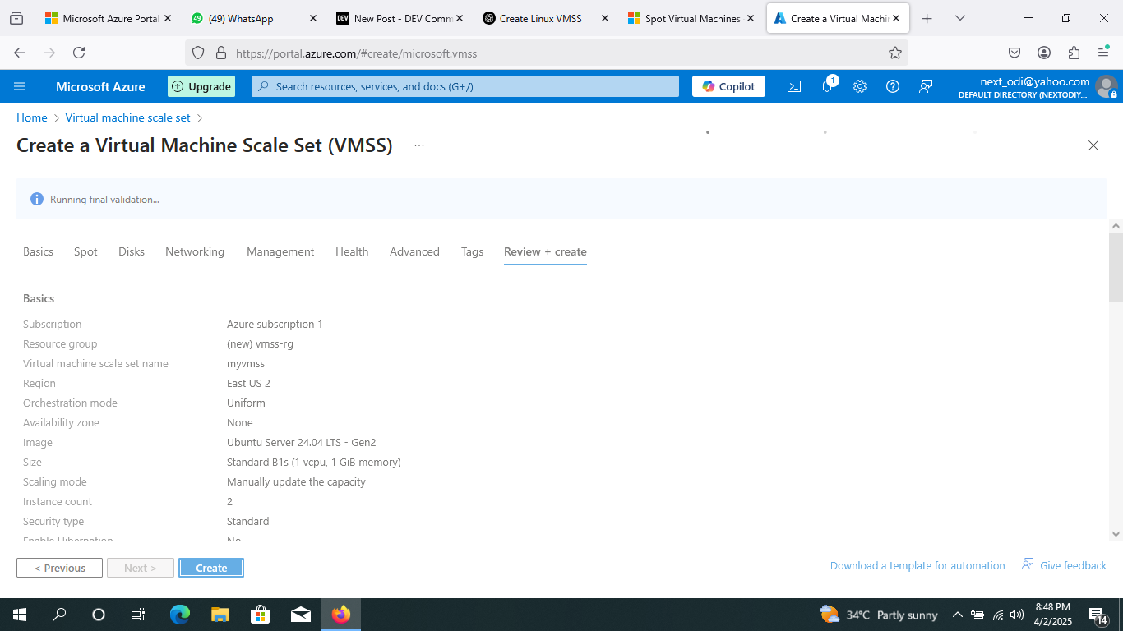Open the Firefox extensions icon
1123x631 pixels.
1074,53
